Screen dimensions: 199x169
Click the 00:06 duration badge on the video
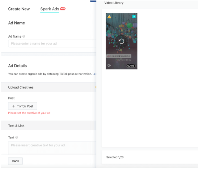point(131,66)
